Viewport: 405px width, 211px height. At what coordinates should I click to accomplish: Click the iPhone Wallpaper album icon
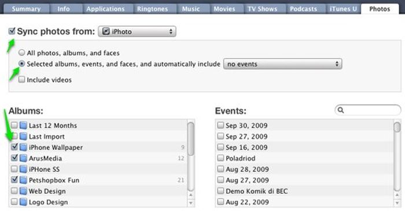tap(23, 147)
